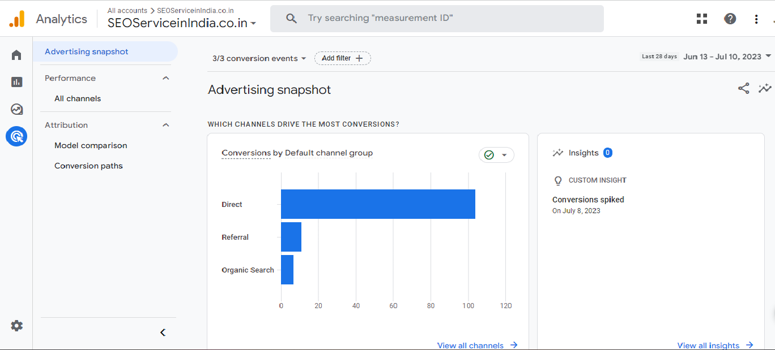Open the 3/3 conversion events dropdown
Screen dimensions: 775x350
(x=259, y=58)
